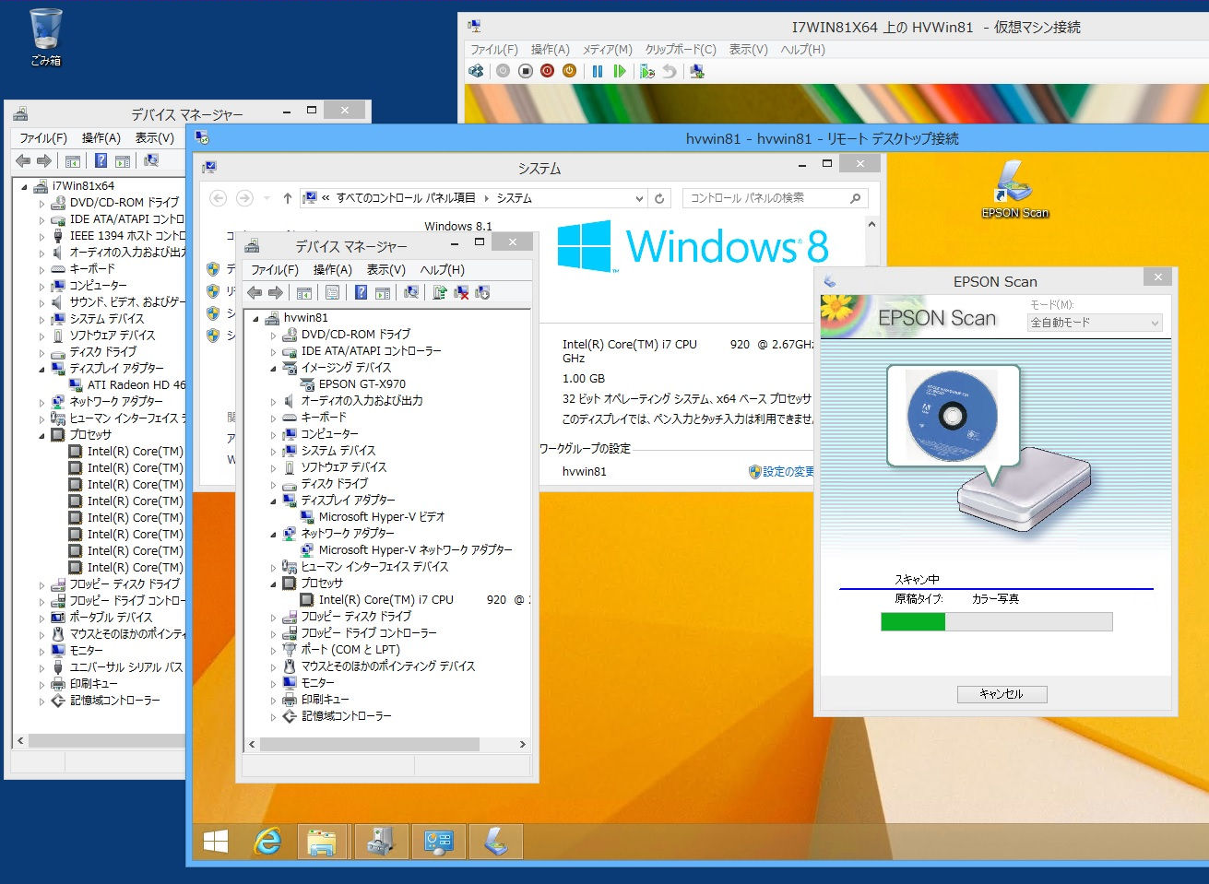Expand ポート (COM と LPT) node
This screenshot has height=884, width=1209.
click(274, 650)
